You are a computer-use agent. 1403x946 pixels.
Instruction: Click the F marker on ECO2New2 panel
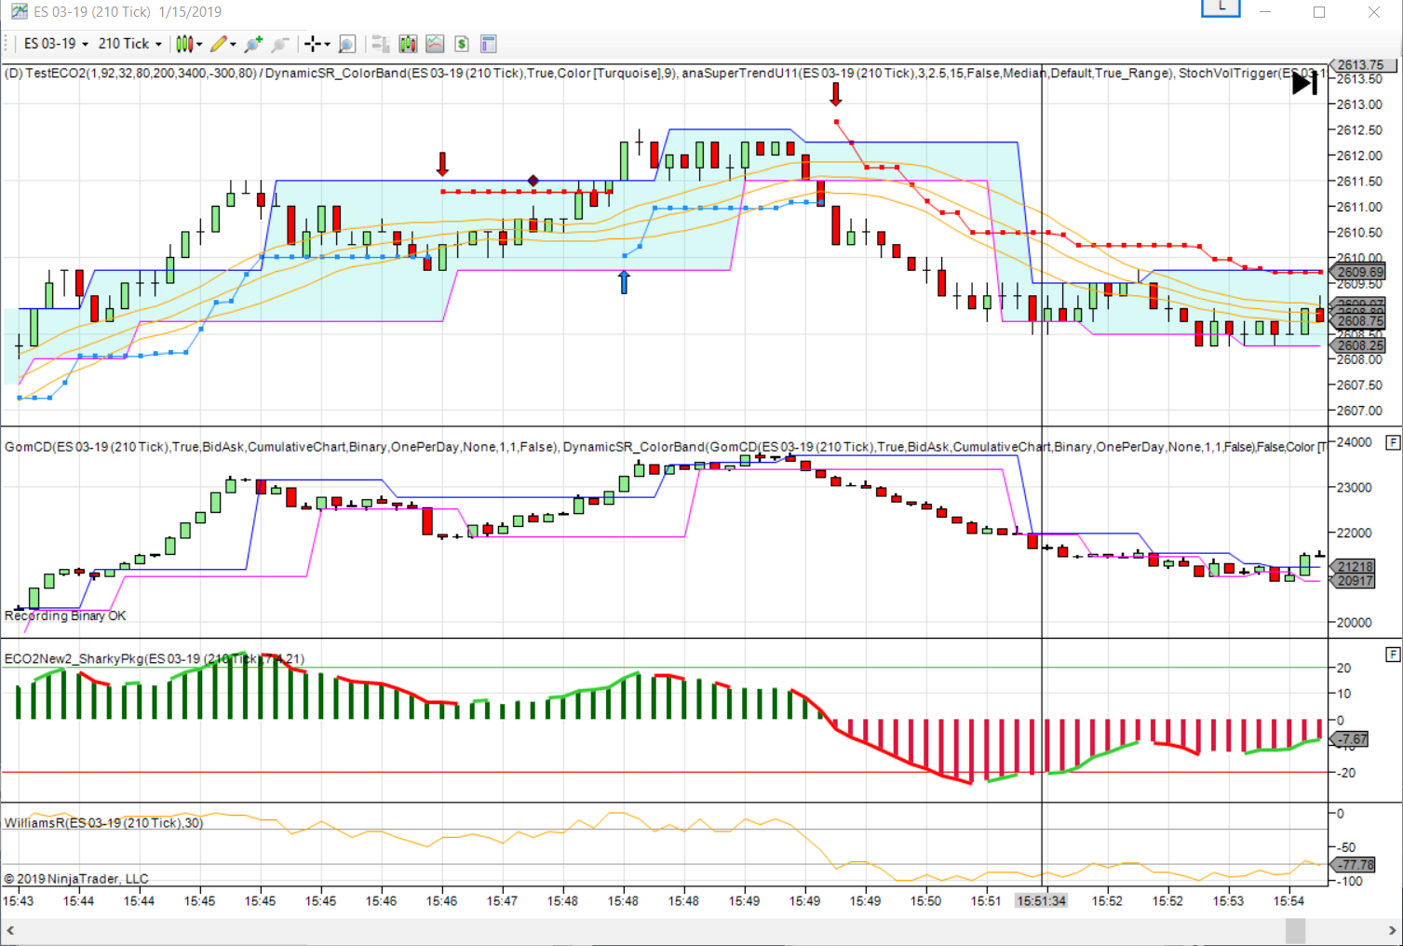[1393, 655]
